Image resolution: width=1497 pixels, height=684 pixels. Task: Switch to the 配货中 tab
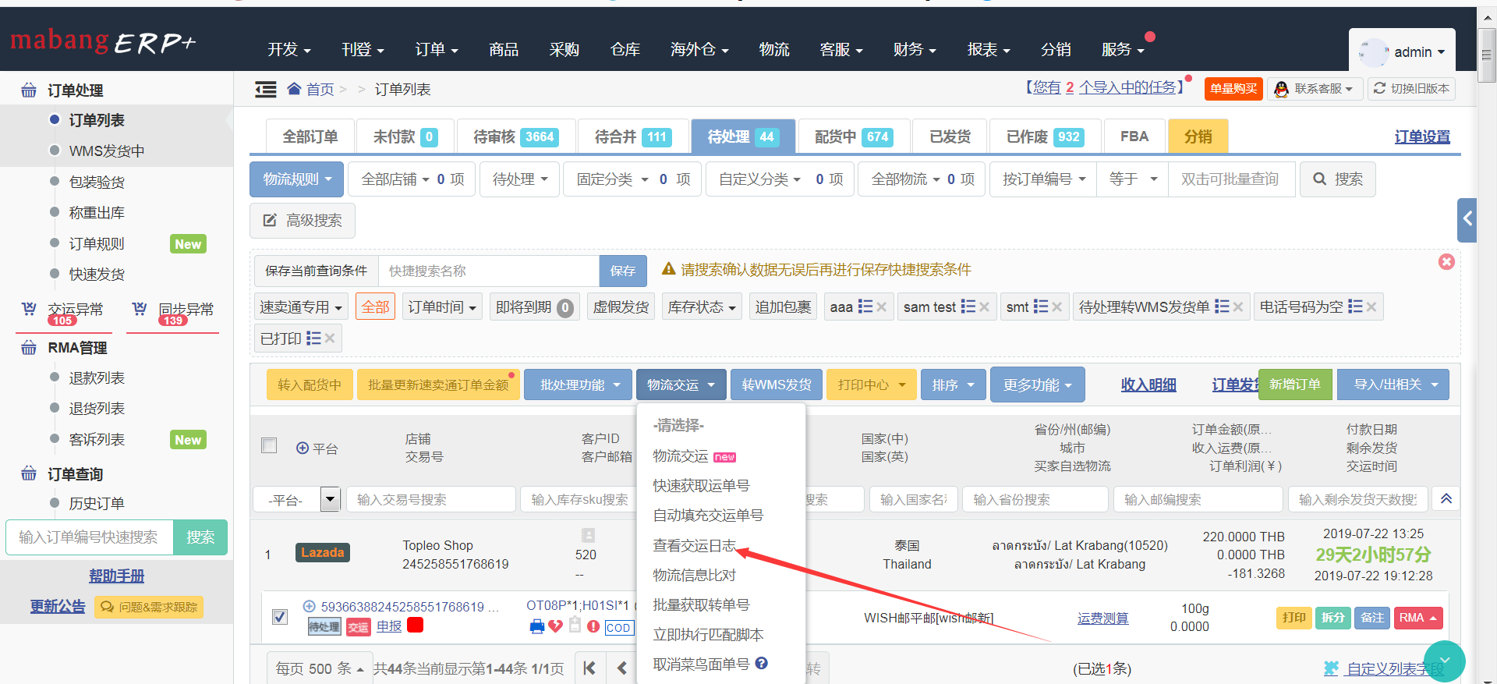853,136
